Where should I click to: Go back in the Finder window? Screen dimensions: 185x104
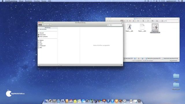click(x=108, y=21)
